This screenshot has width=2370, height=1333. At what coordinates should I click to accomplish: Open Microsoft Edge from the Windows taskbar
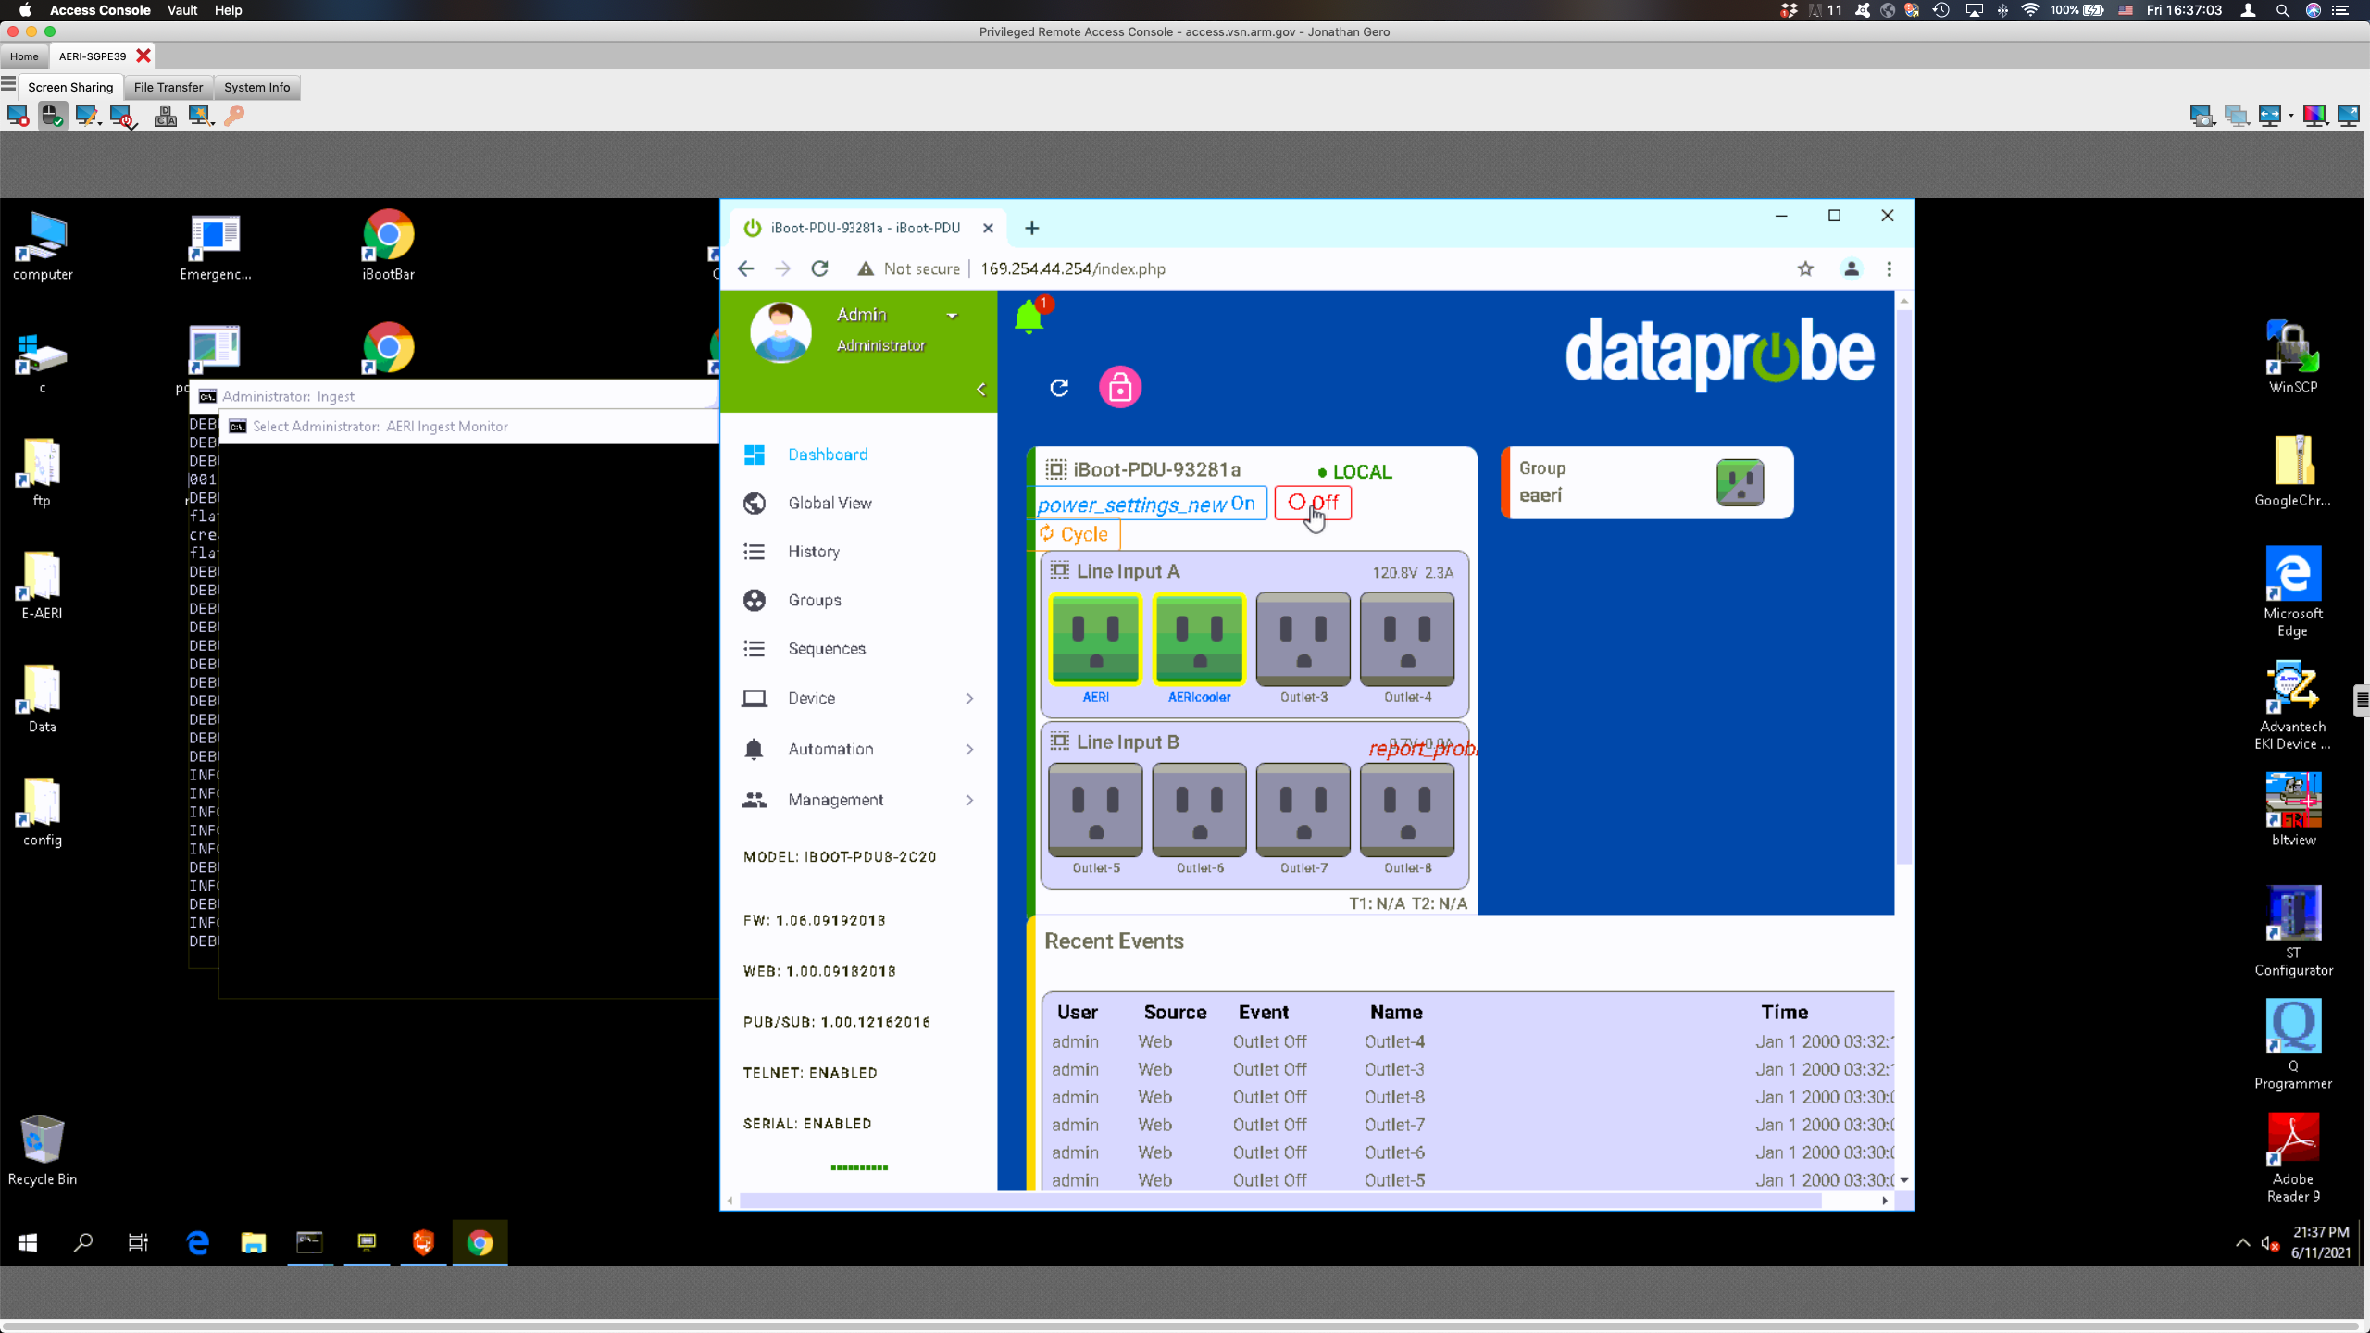pyautogui.click(x=197, y=1242)
